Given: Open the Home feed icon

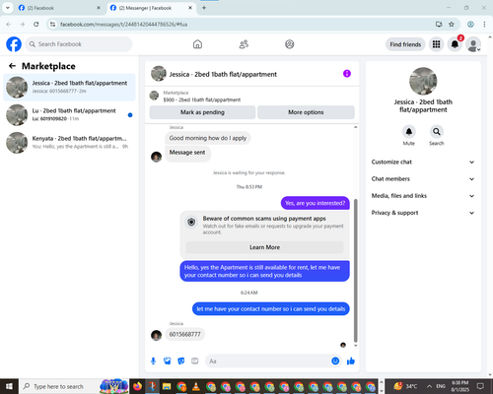Looking at the screenshot, I should click(x=197, y=44).
